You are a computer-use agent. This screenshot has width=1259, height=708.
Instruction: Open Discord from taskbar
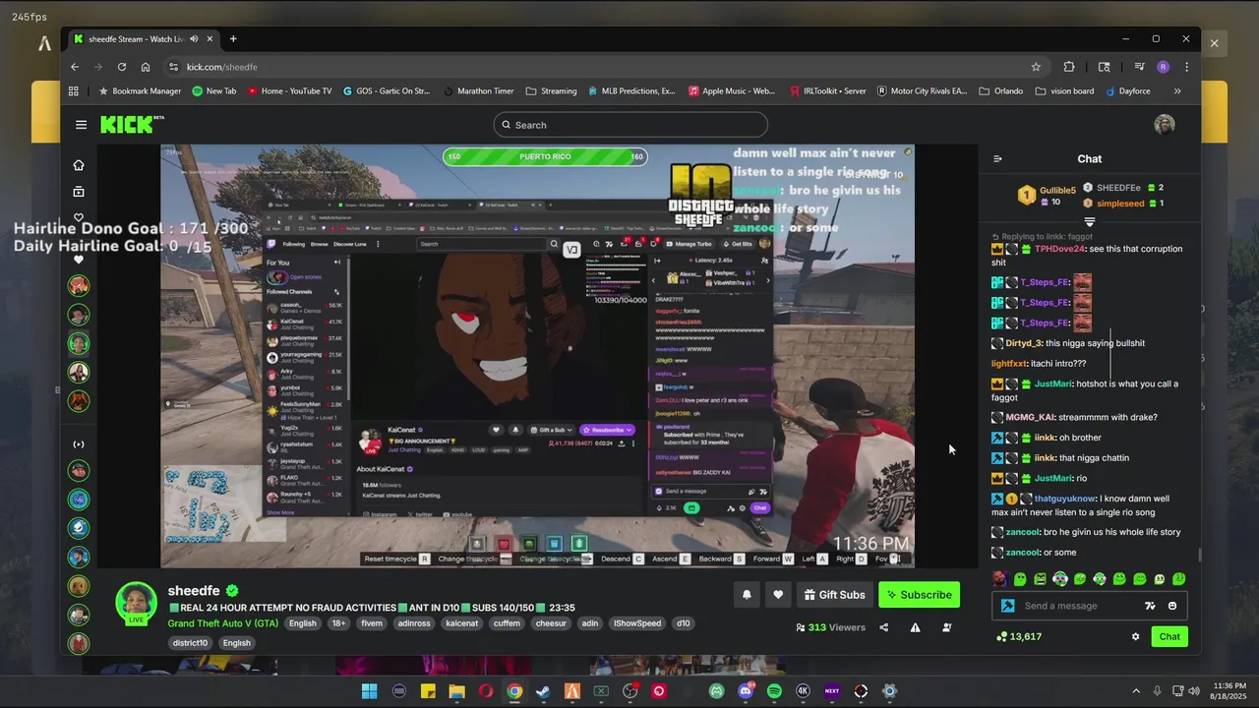[746, 691]
